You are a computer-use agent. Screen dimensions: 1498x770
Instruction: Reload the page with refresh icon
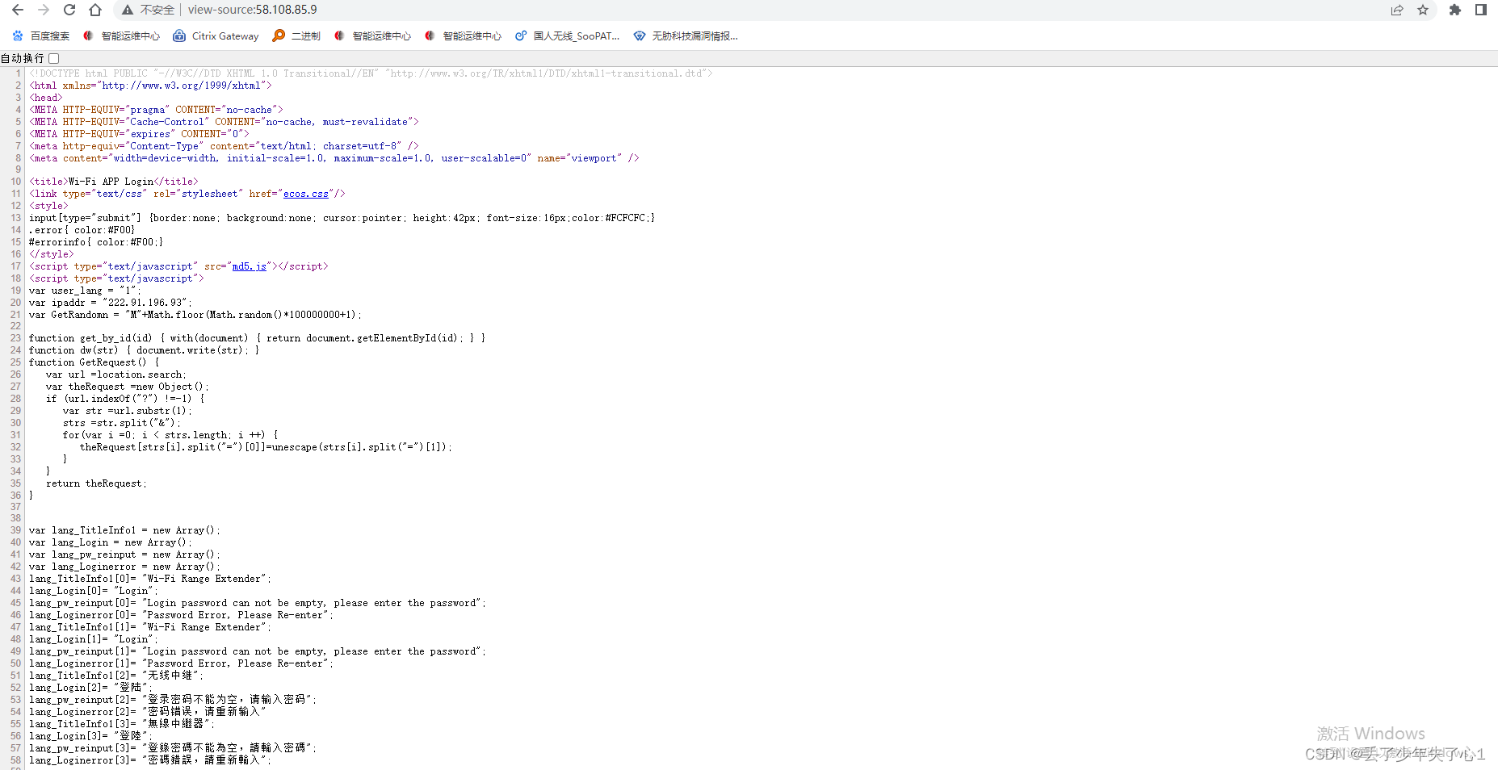pyautogui.click(x=69, y=10)
